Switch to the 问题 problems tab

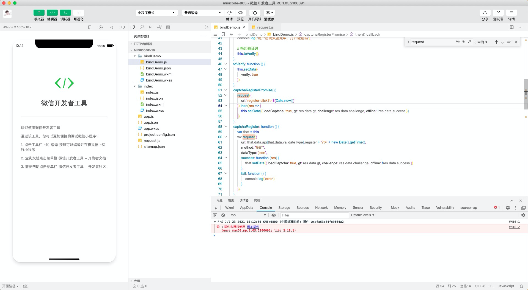point(219,200)
